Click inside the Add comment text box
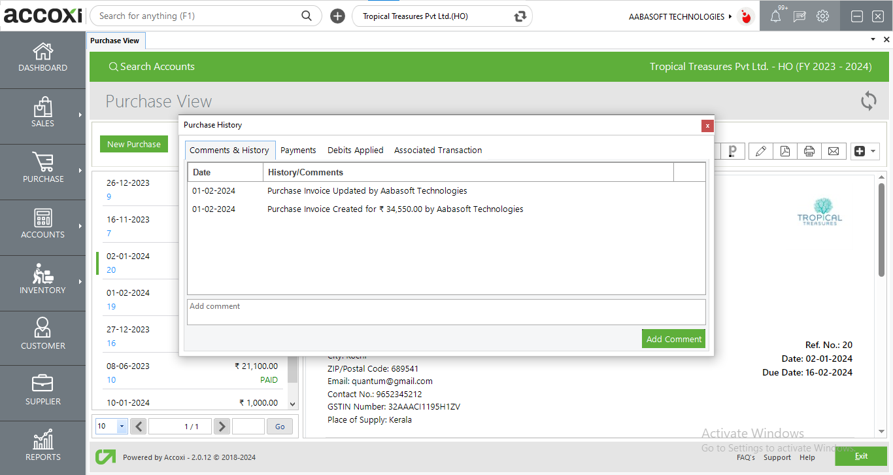The height and width of the screenshot is (475, 893). click(446, 312)
